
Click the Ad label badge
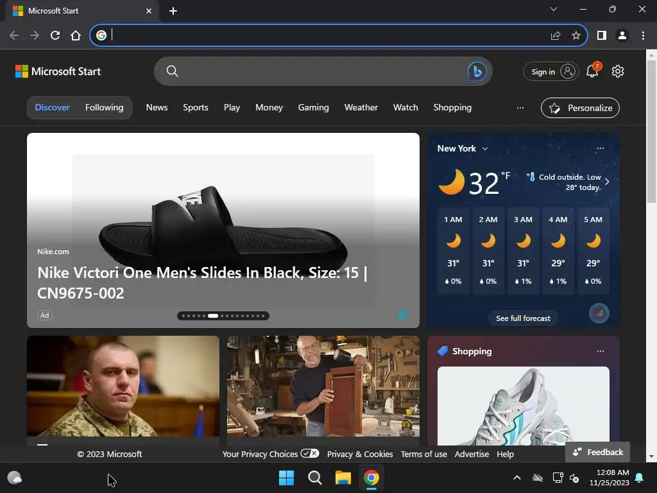(x=44, y=315)
